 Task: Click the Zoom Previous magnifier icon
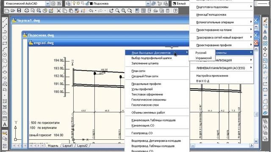coord(130,11)
